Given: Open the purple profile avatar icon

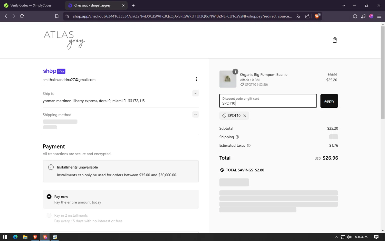Looking at the screenshot, I should pyautogui.click(x=371, y=16).
